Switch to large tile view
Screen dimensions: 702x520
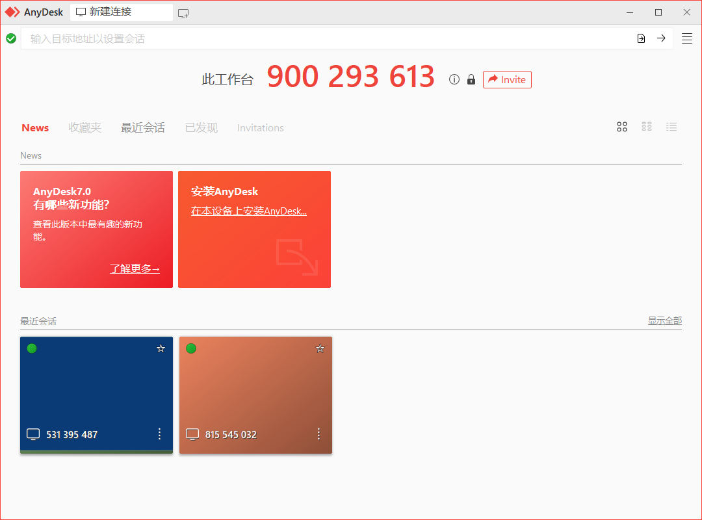pyautogui.click(x=622, y=127)
